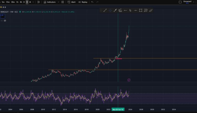This screenshot has height=113, width=197.
Task: Click the candlestick chart type icon
Action: tap(39, 2)
